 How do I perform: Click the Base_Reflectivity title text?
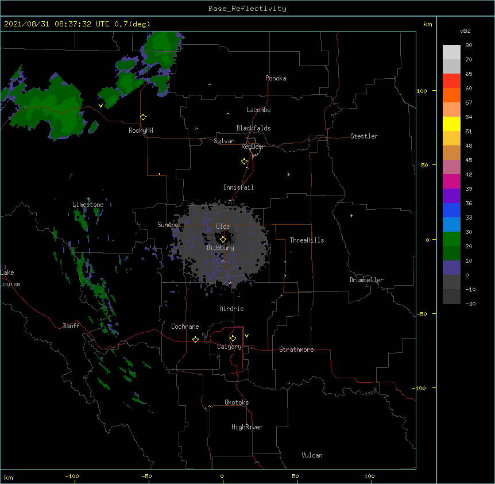coord(247,9)
